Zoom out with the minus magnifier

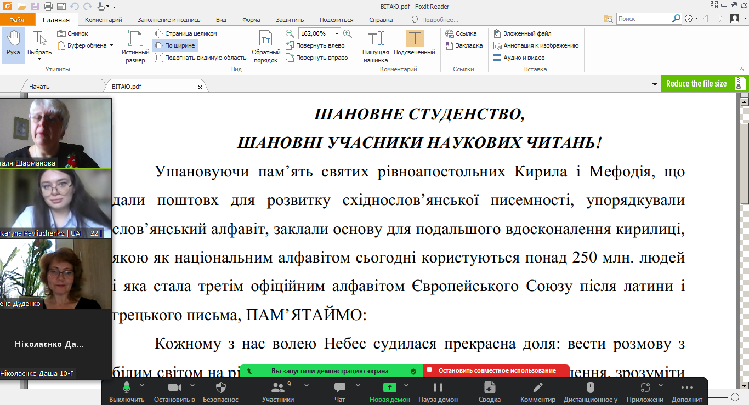(x=290, y=33)
